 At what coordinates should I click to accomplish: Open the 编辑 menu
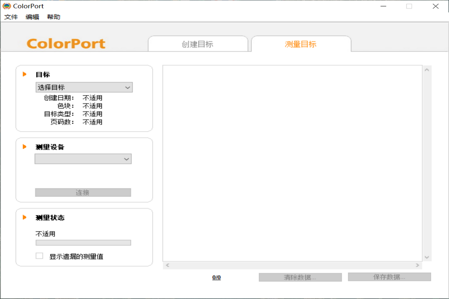[x=32, y=17]
